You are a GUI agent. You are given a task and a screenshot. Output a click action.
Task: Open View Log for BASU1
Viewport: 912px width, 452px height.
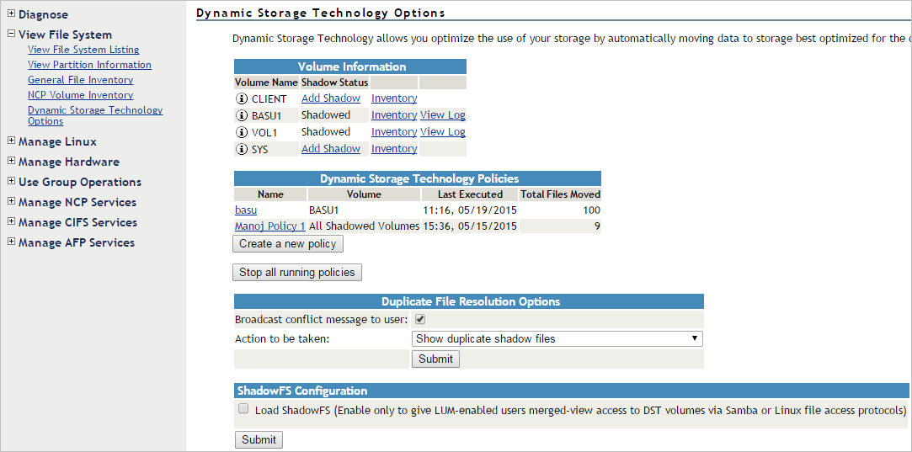pyautogui.click(x=443, y=115)
